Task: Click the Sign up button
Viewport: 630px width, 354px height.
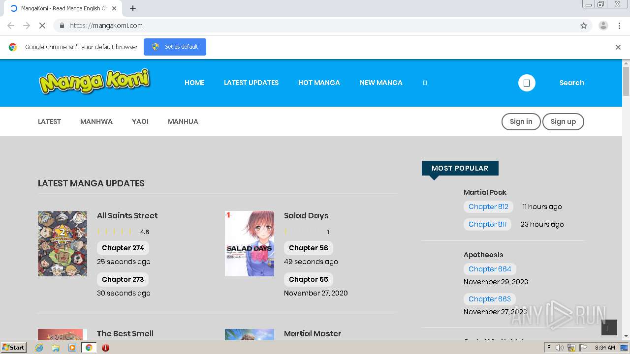Action: tap(563, 121)
